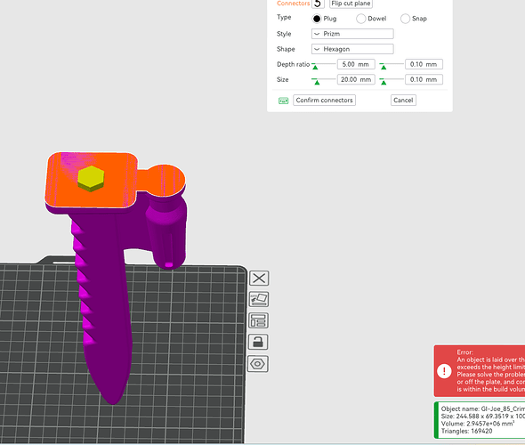Edit Depth ratio tolerance 0.10 mm field
Image resolution: width=525 pixels, height=445 pixels.
pos(424,64)
